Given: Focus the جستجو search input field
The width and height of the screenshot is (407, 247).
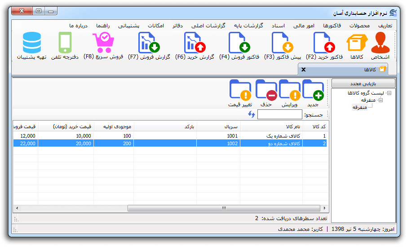Looking at the screenshot, I should coord(279,114).
